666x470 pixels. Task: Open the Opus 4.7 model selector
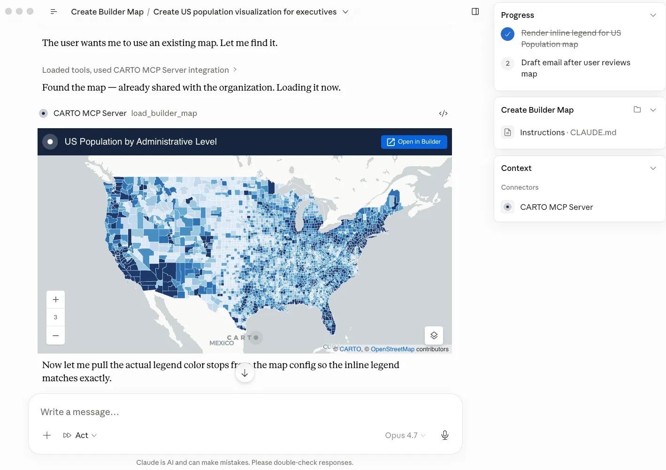coord(405,435)
